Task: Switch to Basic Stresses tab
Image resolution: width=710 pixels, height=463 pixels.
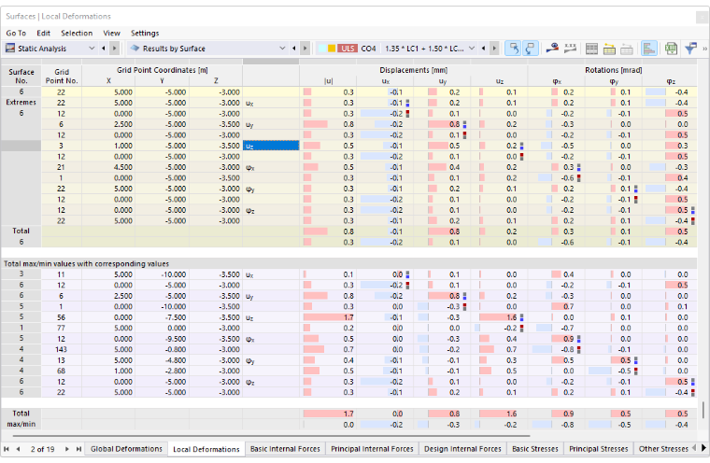Action: [534, 449]
